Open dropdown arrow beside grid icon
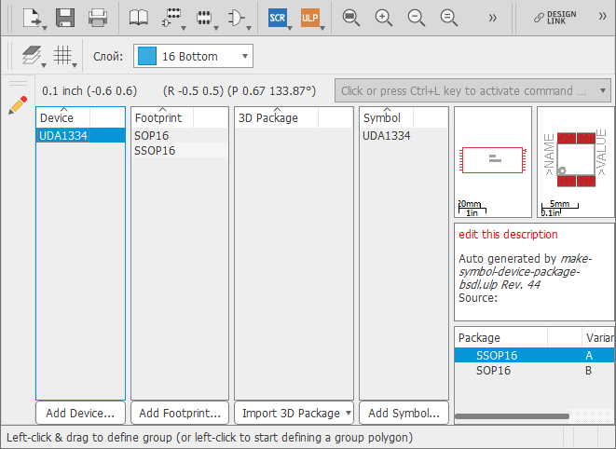This screenshot has height=449, width=616. 75,65
